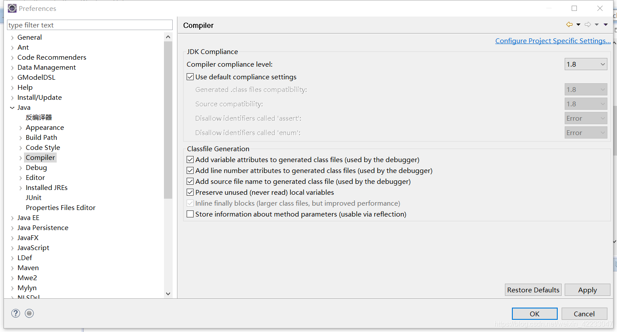Expand the Java EE tree node
The image size is (617, 332).
tap(12, 217)
